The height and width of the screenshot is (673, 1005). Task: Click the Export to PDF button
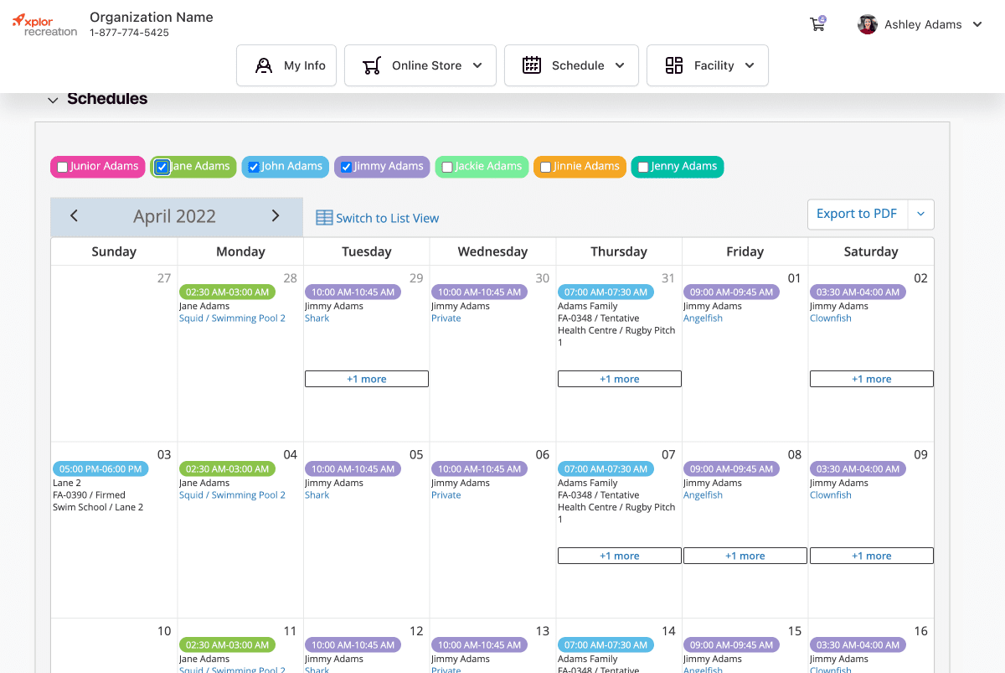point(857,214)
